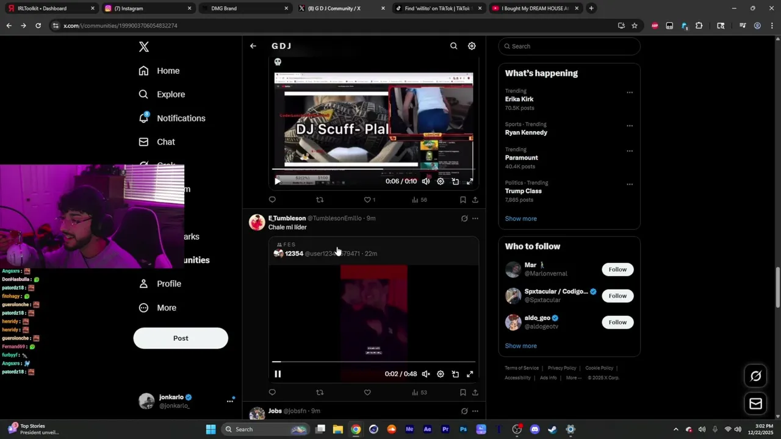
Task: Open Discord from the taskbar
Action: (535, 429)
